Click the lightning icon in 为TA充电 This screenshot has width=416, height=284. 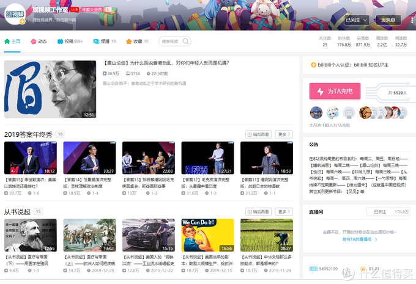click(320, 92)
